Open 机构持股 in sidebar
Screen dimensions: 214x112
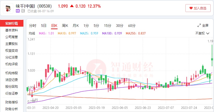(12, 73)
